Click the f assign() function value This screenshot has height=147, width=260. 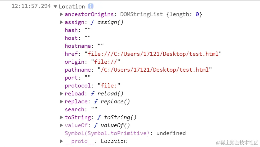[x=107, y=22]
